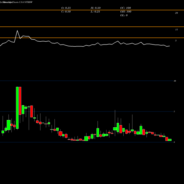Click the last red candle before the final green
This screenshot has width=184, height=184.
click(167, 139)
